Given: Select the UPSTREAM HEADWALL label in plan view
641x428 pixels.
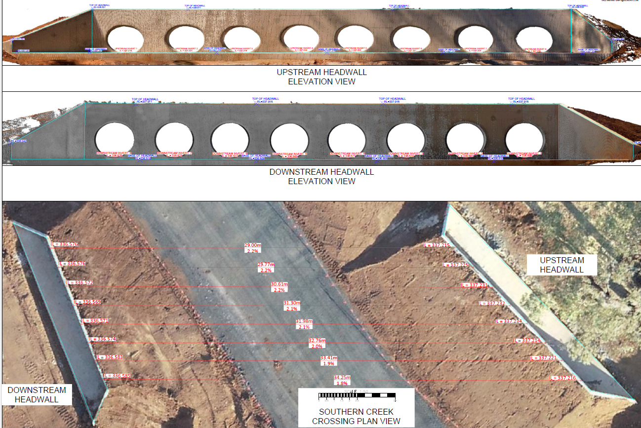Looking at the screenshot, I should [561, 265].
